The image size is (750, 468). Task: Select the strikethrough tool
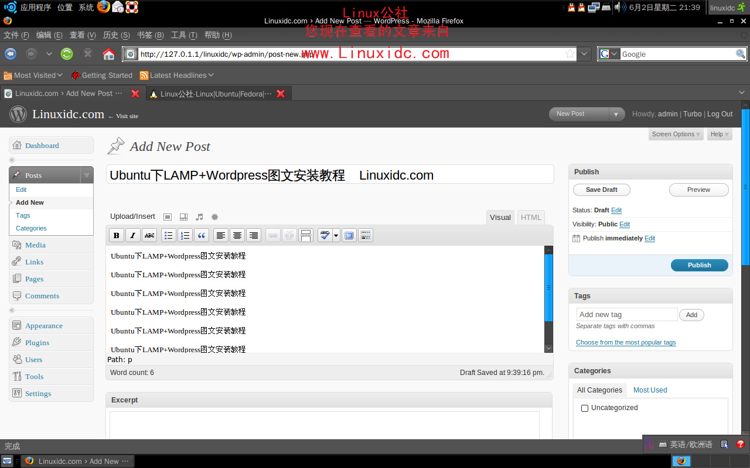pos(149,235)
